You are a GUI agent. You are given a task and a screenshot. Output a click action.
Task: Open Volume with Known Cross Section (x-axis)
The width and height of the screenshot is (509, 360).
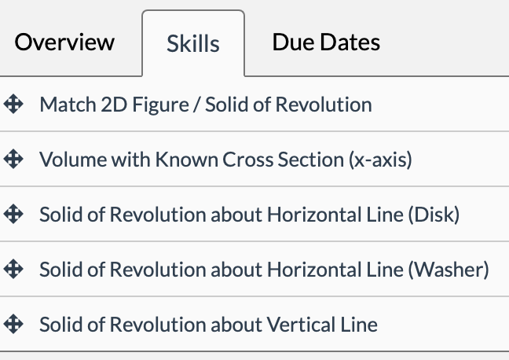(225, 160)
